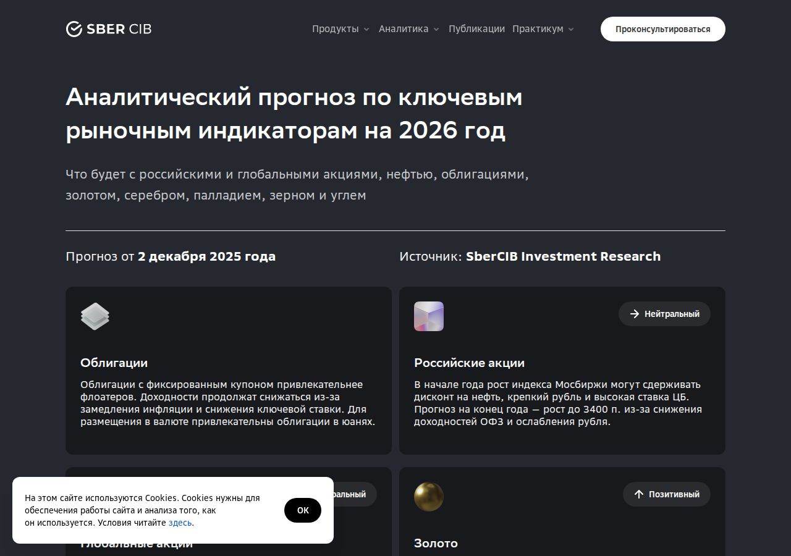Screen dimensions: 791x556
Task: Click the date 2 декабря 2025 года
Action: [207, 256]
